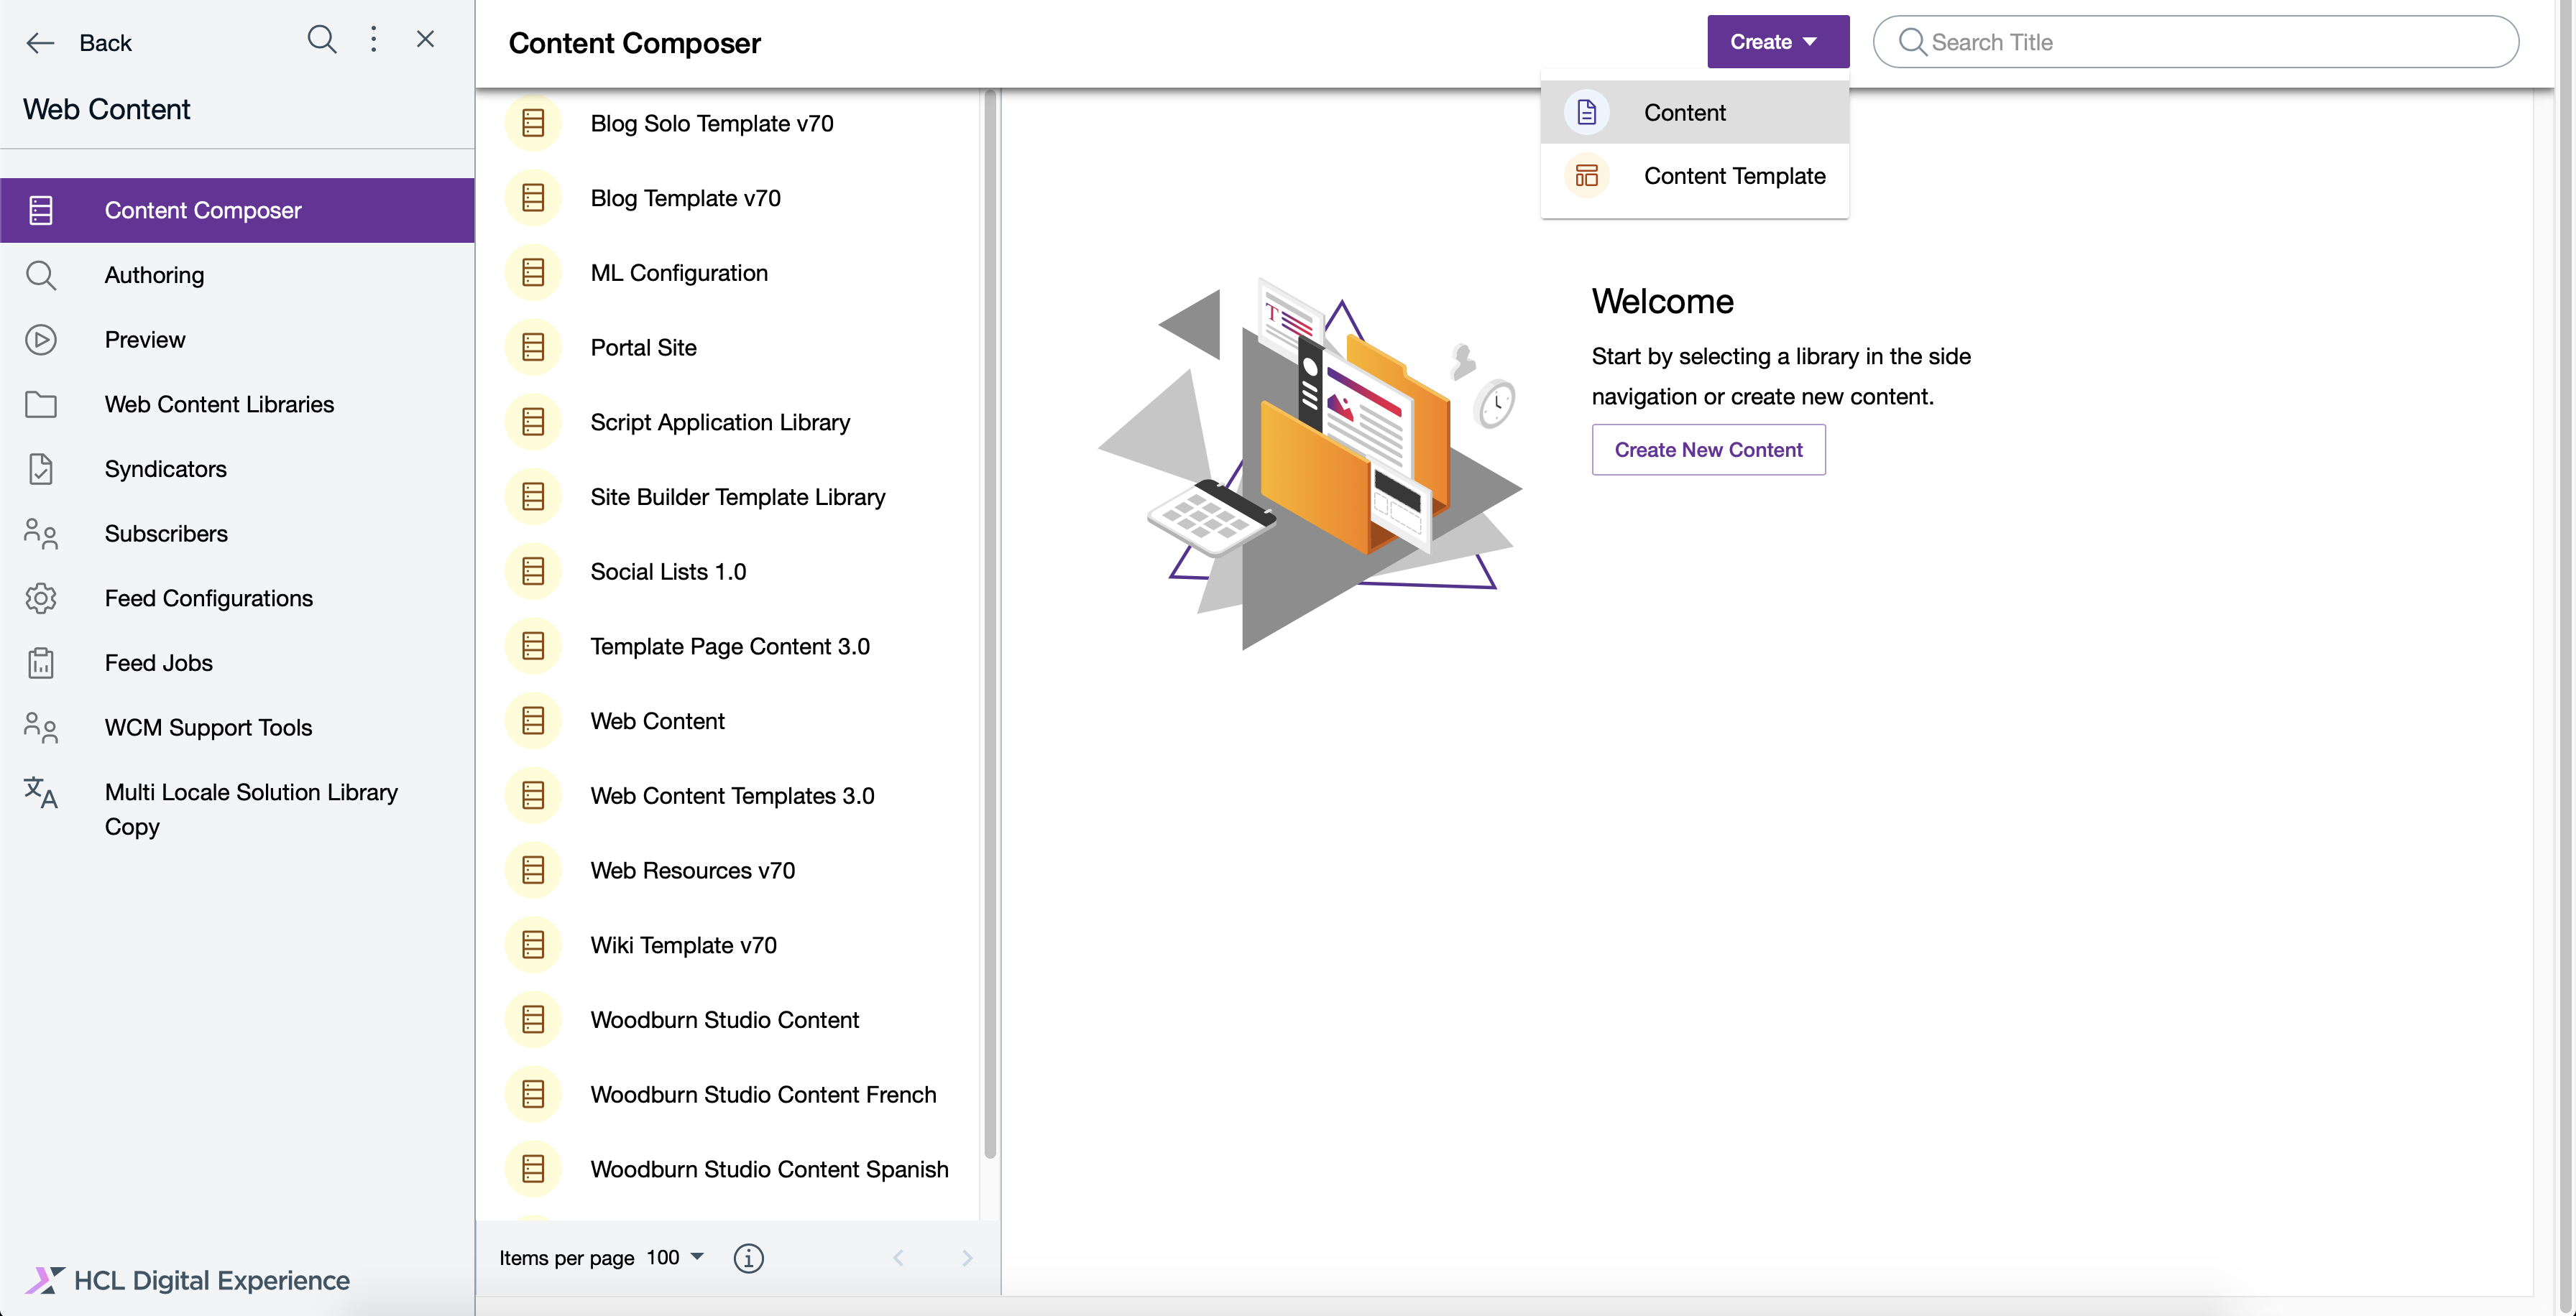Select the Web Content Libraries folder icon

pyautogui.click(x=41, y=404)
